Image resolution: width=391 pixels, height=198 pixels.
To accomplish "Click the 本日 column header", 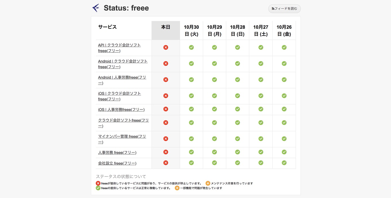I will (x=166, y=30).
